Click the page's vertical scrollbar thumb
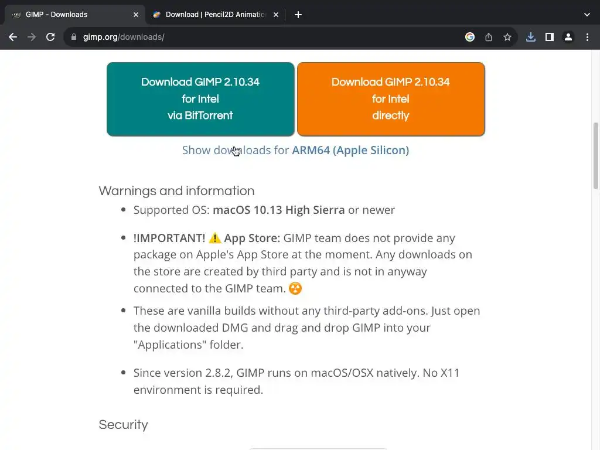The width and height of the screenshot is (600, 450). point(596,156)
